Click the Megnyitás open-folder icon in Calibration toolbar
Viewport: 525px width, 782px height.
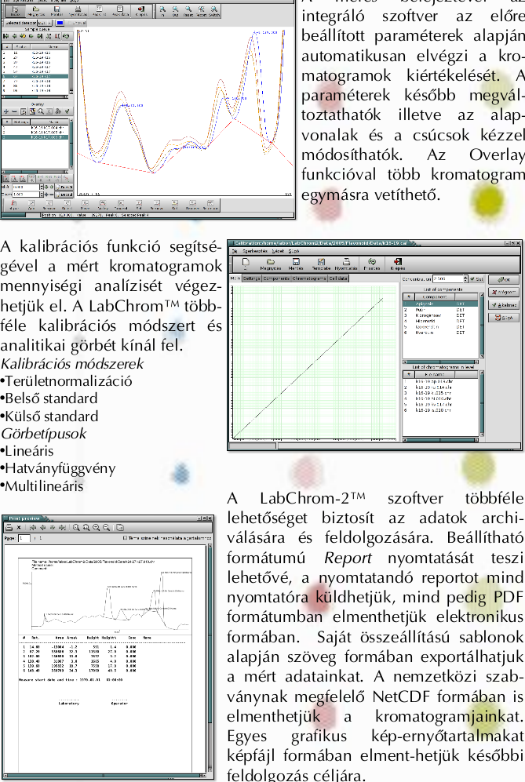pyautogui.click(x=270, y=264)
